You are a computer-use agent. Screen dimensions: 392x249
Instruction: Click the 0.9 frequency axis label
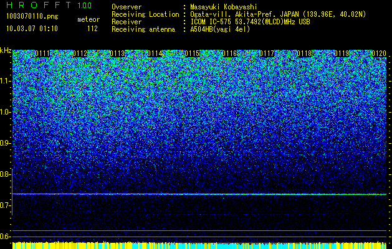point(6,143)
